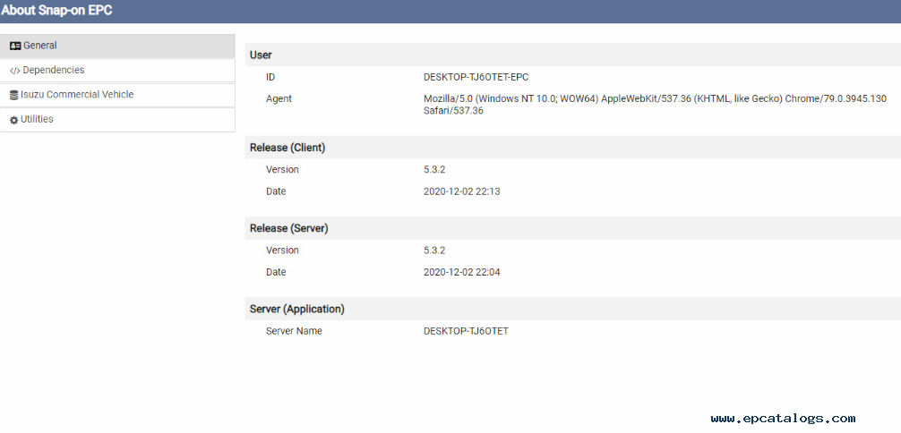Click the Isuzu Commercial Vehicle database icon

tap(13, 96)
